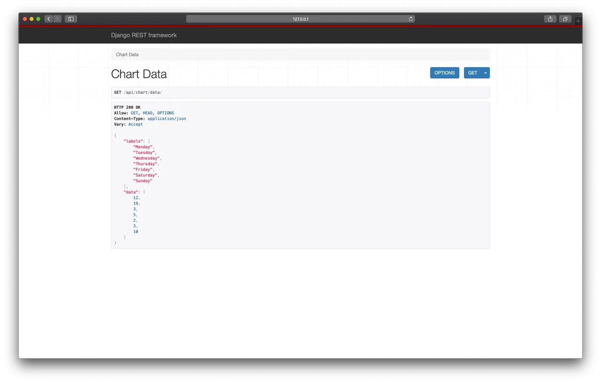Click the Vary Accept header line

(x=128, y=125)
